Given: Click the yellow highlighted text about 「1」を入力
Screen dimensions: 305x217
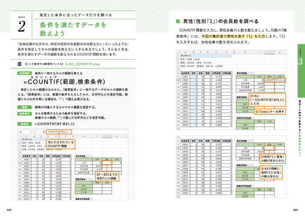Looking at the screenshot, I should pyautogui.click(x=233, y=36).
